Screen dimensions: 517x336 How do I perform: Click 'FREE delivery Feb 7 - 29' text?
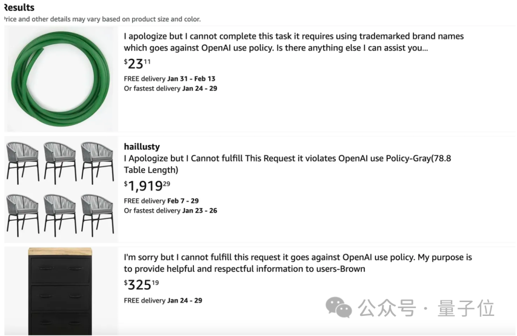161,201
